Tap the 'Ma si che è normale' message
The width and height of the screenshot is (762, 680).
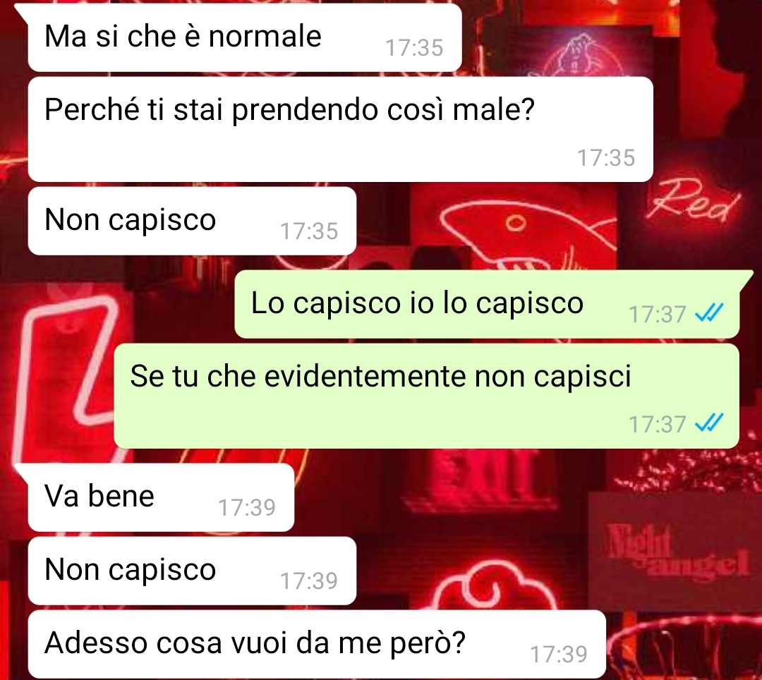pyautogui.click(x=244, y=38)
